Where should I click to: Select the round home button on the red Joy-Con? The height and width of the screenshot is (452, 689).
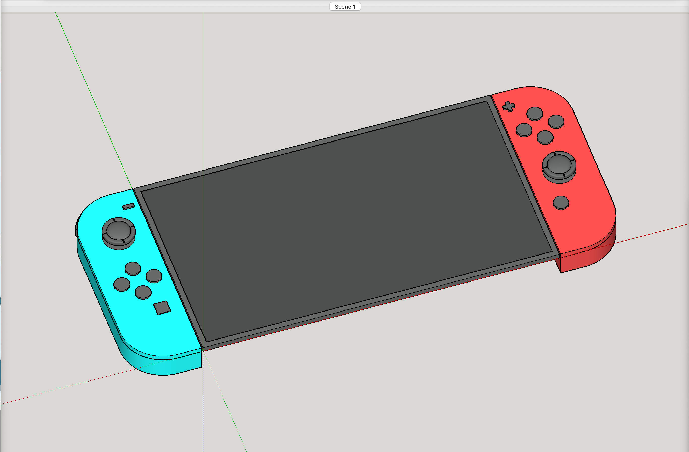[x=561, y=203]
